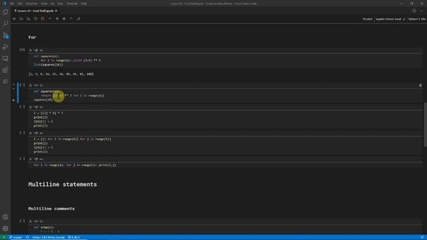
Task: Click the undo arrow icon in notebook toolbar
Action: pos(71,19)
